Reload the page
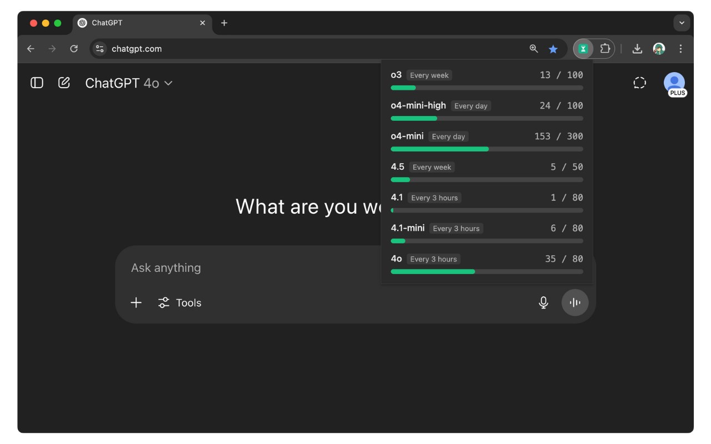The width and height of the screenshot is (711, 444). pyautogui.click(x=74, y=49)
